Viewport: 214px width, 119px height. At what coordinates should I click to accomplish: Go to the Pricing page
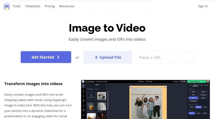coord(50,6)
